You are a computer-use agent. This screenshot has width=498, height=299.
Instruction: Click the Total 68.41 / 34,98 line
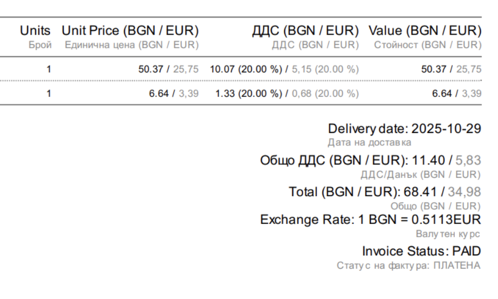pos(385,192)
